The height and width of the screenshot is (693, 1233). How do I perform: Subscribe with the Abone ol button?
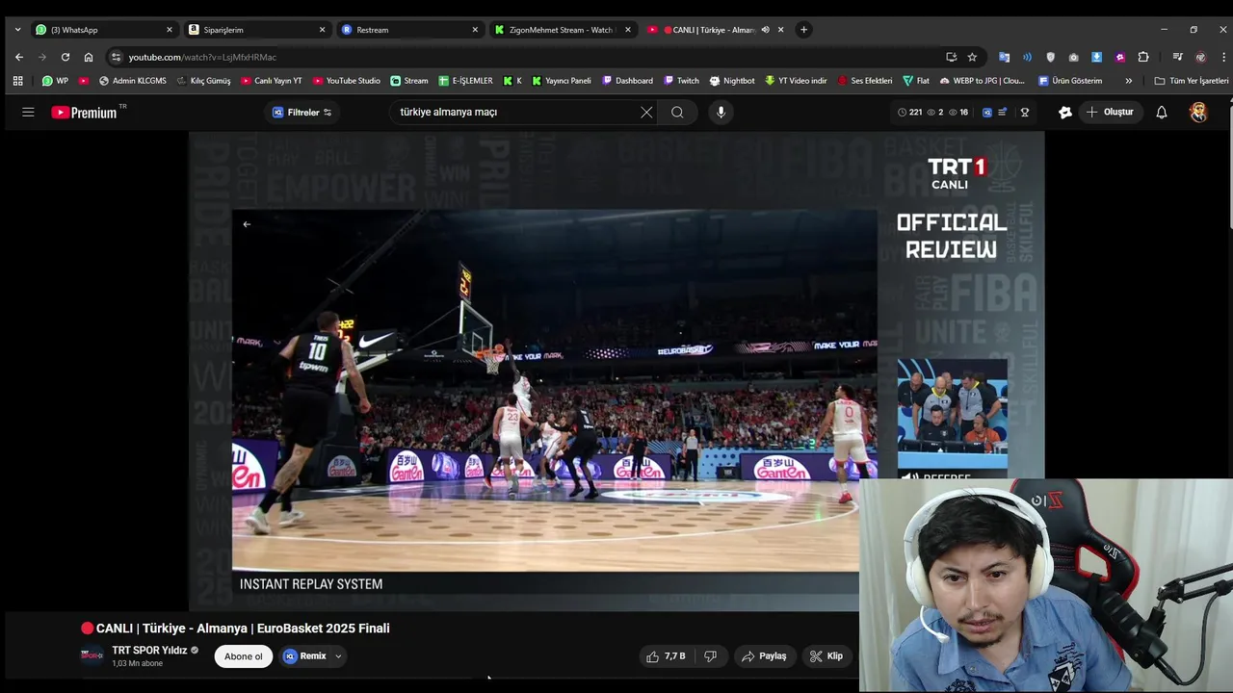click(243, 656)
